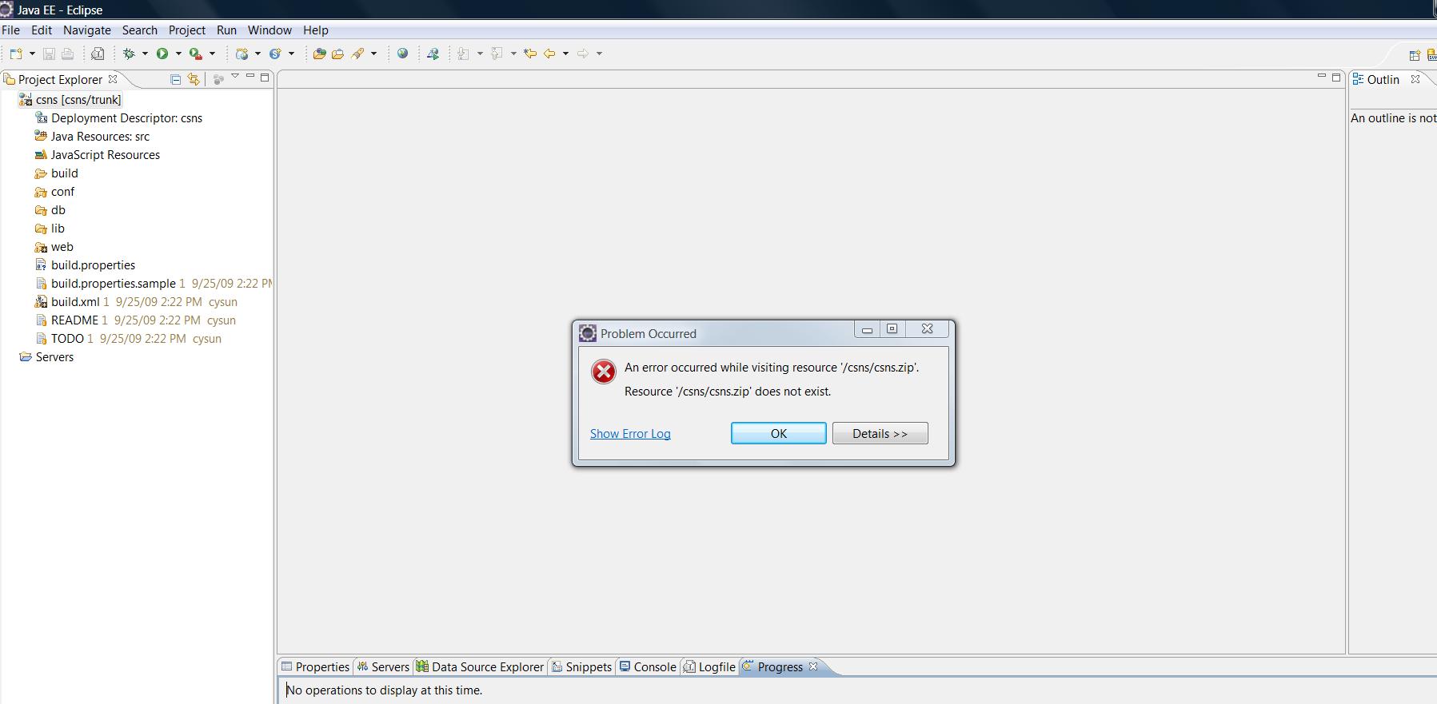
Task: Click the Last Edit Location arrow icon
Action: click(529, 54)
